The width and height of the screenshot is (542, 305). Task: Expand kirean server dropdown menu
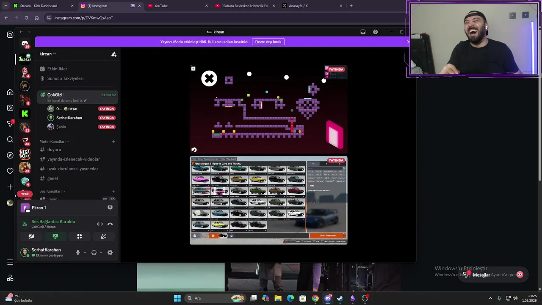(x=48, y=54)
